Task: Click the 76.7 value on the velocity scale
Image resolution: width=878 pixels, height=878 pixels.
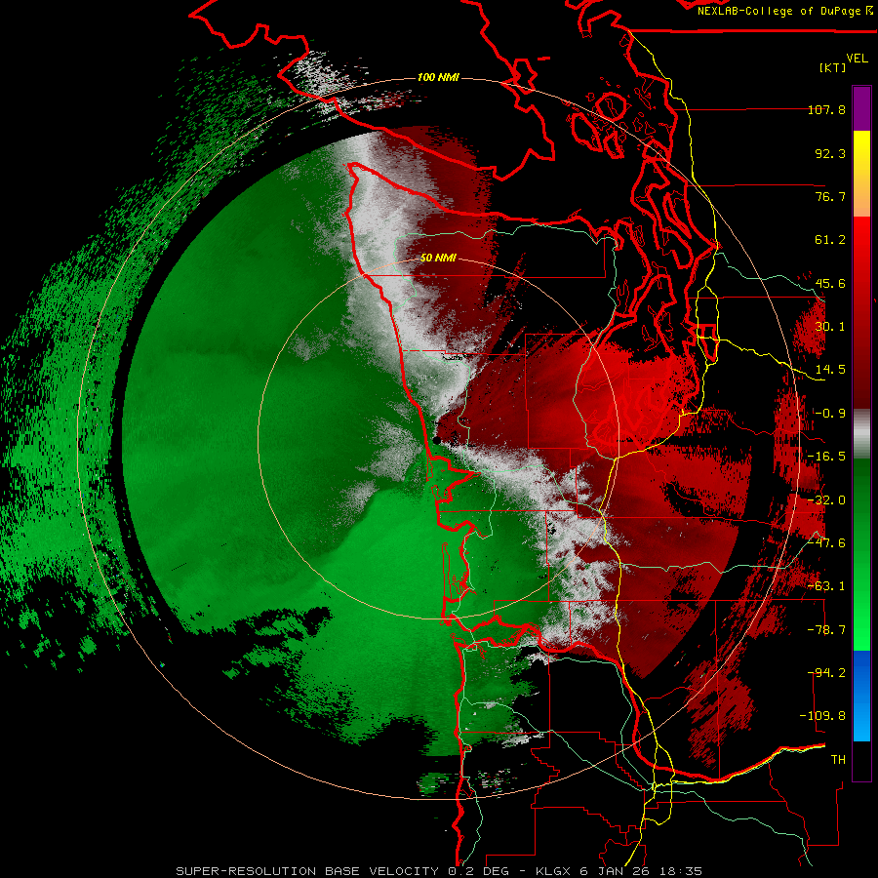Action: (x=830, y=196)
